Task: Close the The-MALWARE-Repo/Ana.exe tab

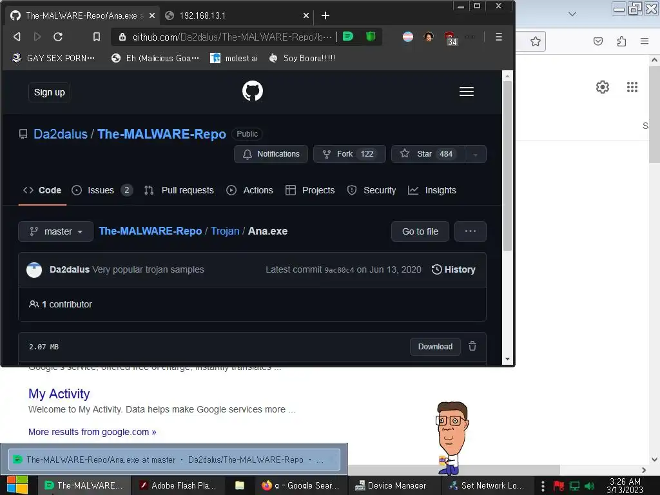Action: click(152, 15)
